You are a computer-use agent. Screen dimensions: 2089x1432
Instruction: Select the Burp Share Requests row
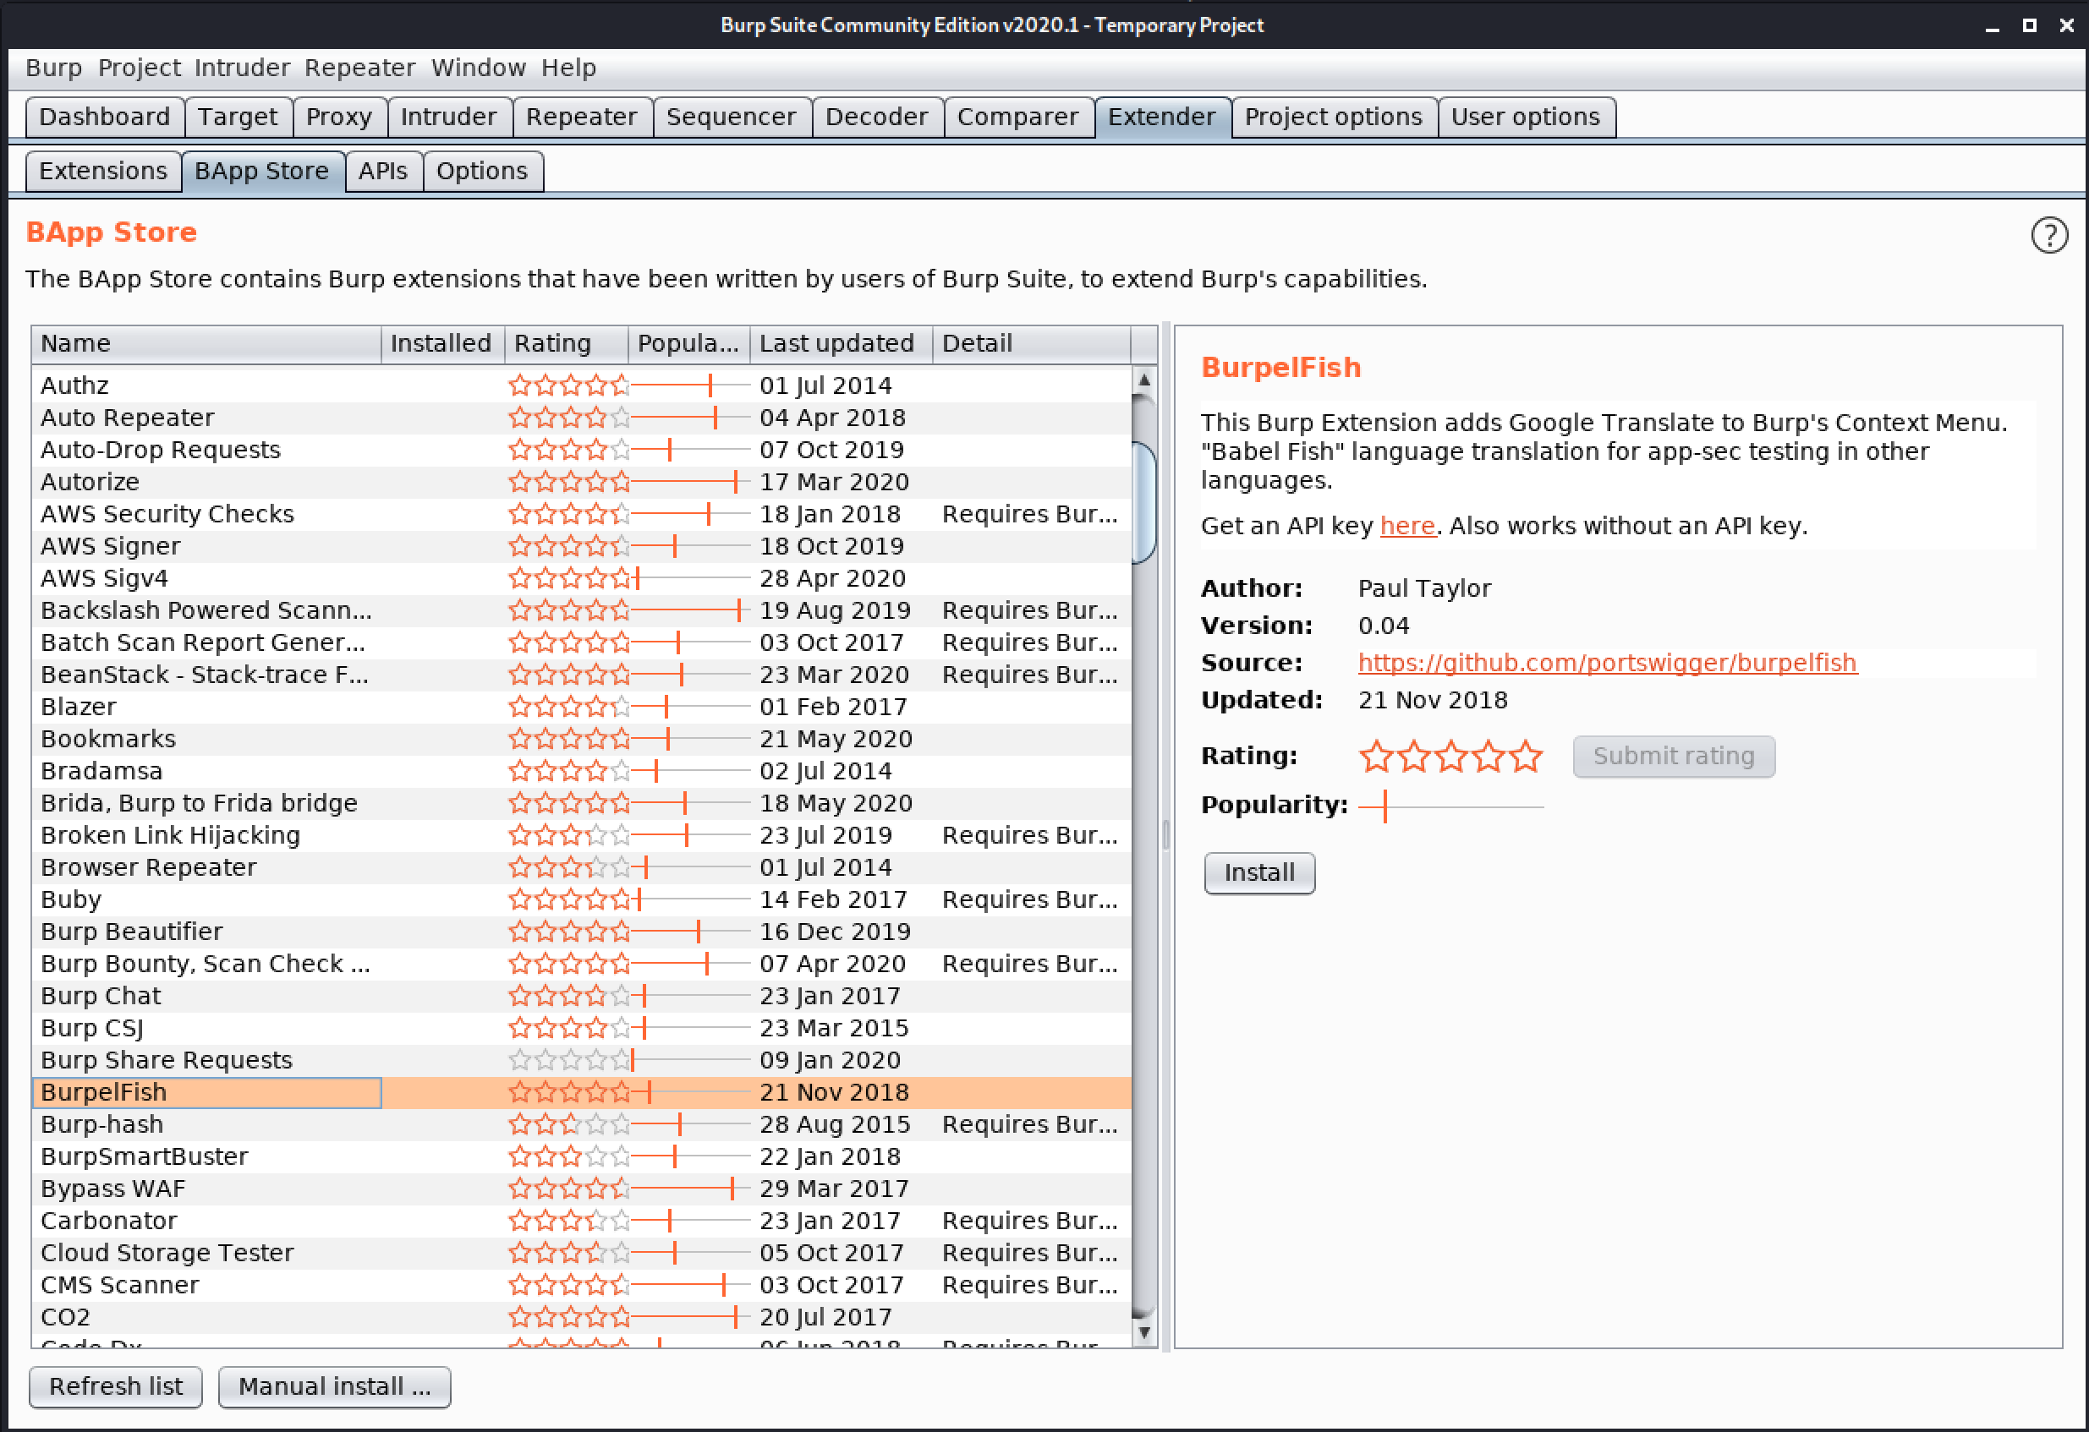(x=581, y=1060)
